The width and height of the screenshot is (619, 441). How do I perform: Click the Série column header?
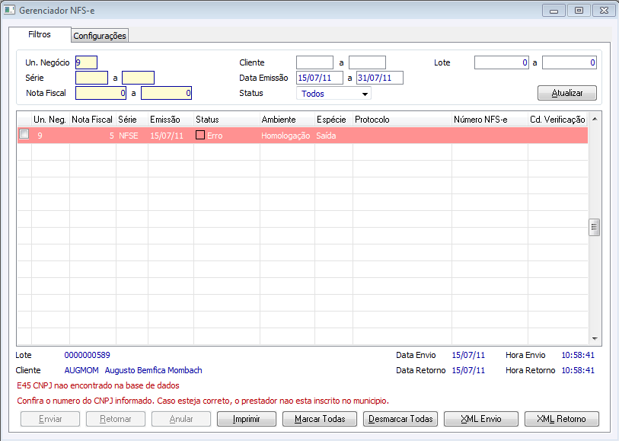click(x=132, y=120)
